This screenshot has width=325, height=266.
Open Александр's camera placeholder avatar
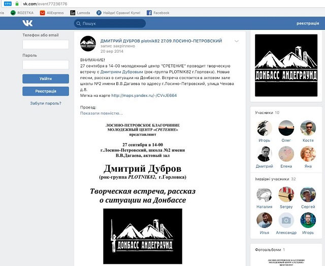pos(286,220)
